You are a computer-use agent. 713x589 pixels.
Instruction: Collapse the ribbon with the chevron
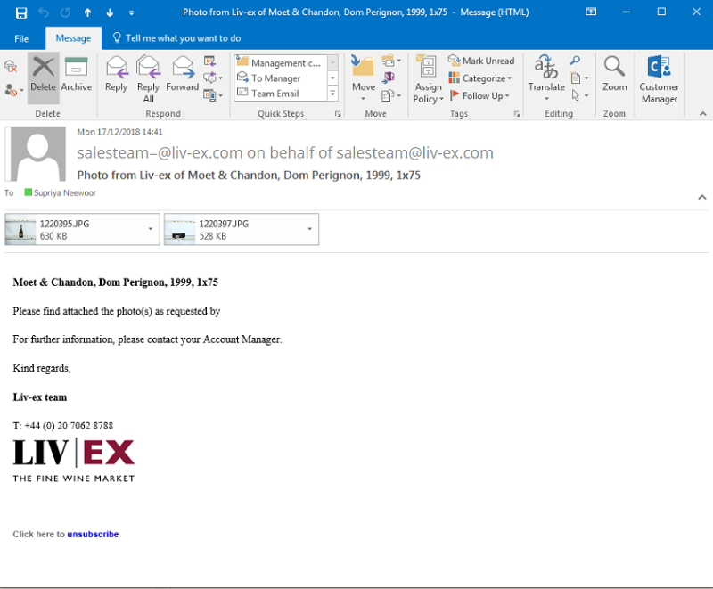702,114
